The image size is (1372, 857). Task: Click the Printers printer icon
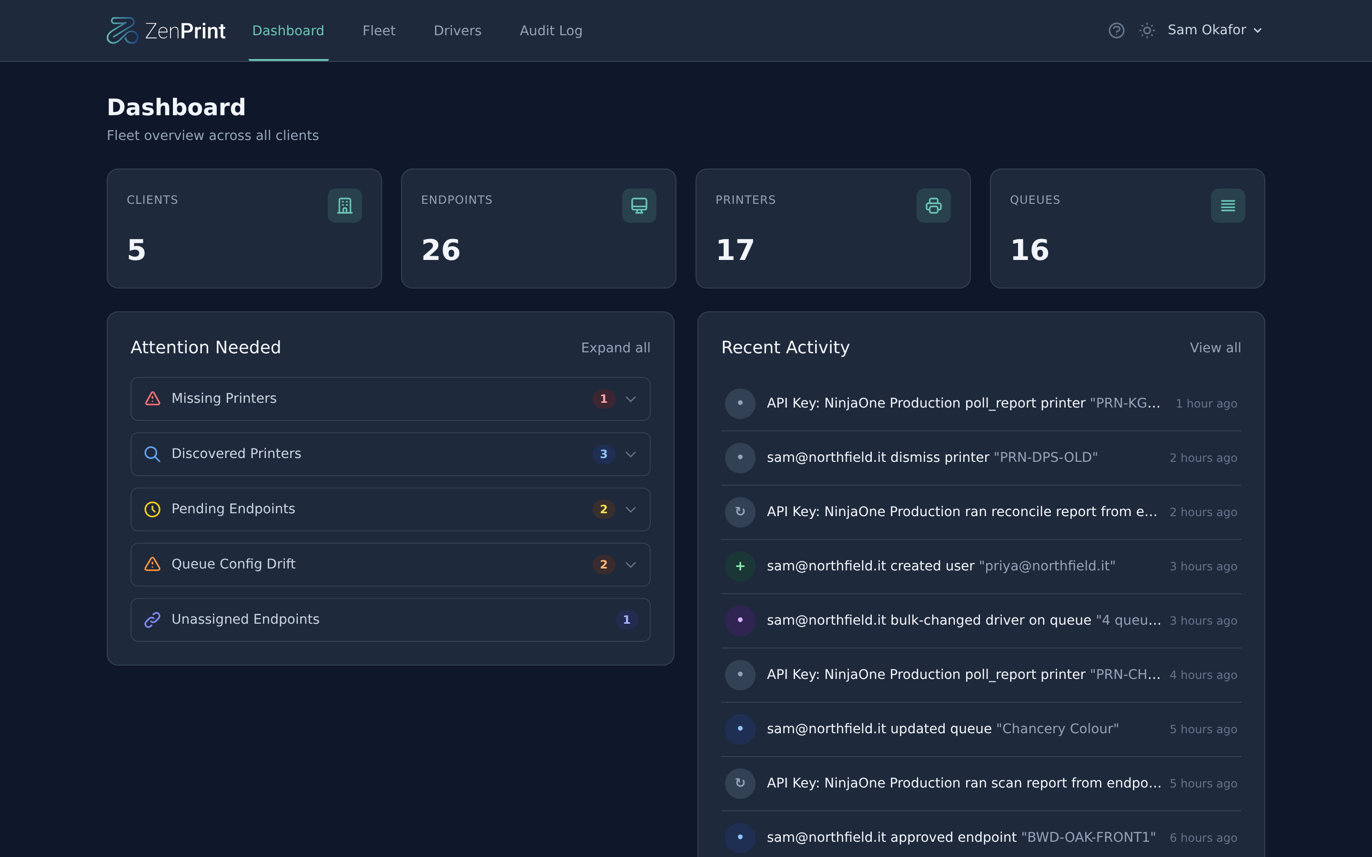[x=933, y=206]
